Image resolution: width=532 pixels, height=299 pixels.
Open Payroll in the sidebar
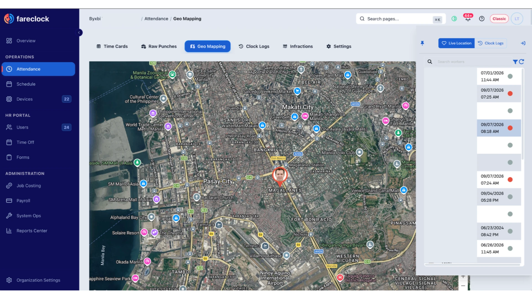[38, 200]
